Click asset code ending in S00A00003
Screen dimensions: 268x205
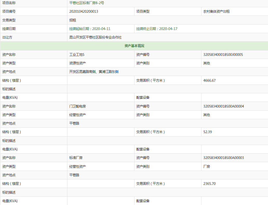coord(223,158)
